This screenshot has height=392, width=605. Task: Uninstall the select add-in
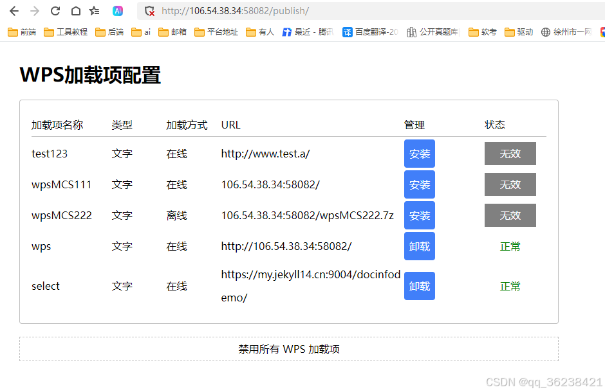click(420, 286)
